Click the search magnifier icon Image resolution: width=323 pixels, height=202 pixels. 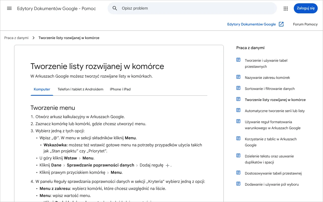tap(115, 8)
